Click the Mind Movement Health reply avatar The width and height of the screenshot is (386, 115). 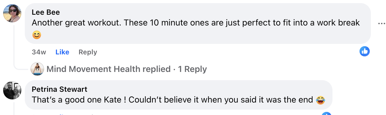(37, 69)
